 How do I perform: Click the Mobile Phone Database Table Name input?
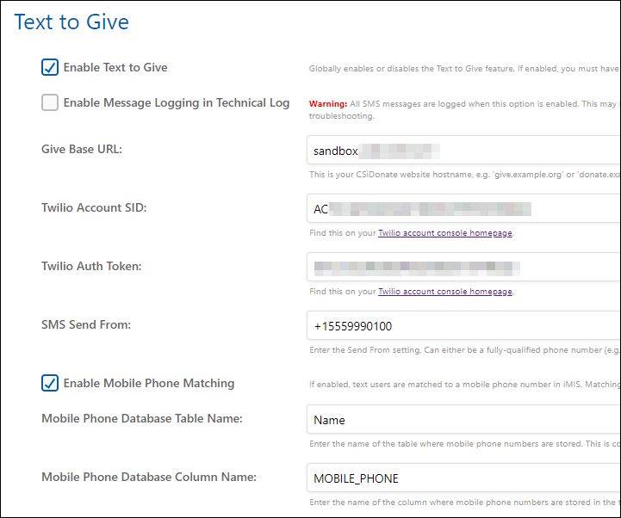coord(463,420)
